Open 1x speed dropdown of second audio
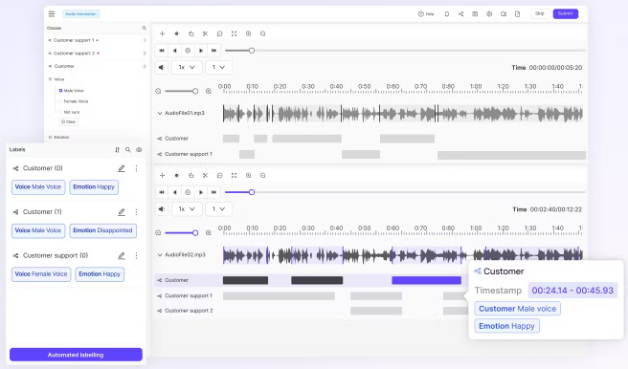Screen dimensions: 628x369 click(187, 209)
